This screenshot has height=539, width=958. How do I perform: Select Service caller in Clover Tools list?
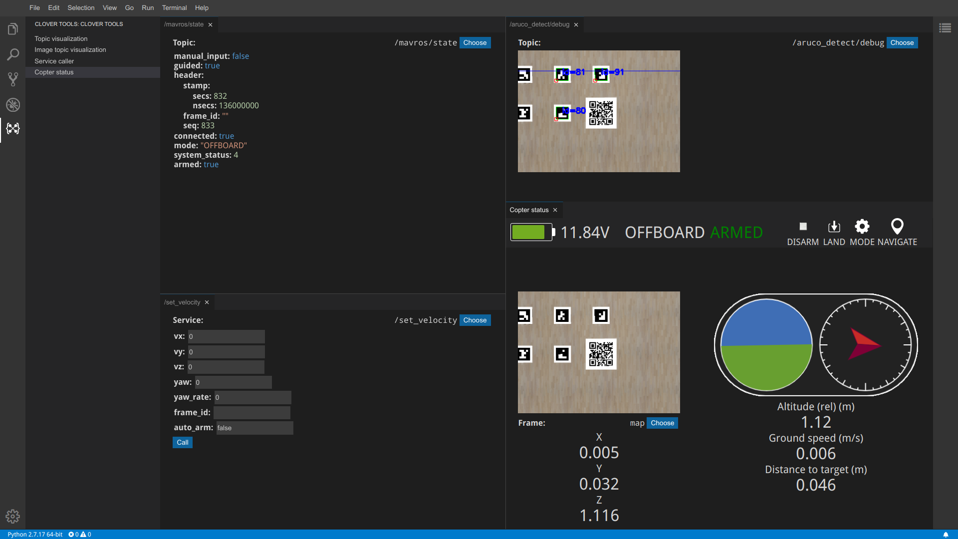pyautogui.click(x=54, y=61)
